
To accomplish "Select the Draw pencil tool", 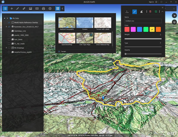I will [x=18, y=9].
